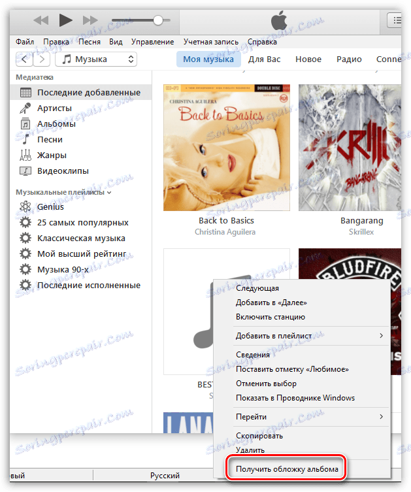Click the Play button
Viewport: 411px width, 492px height.
tap(65, 20)
